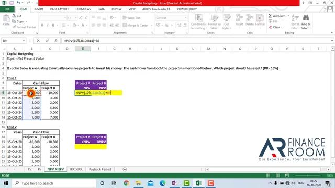Switch to the FORMULAS ribbon tab
The image size is (335, 188).
pyautogui.click(x=83, y=9)
